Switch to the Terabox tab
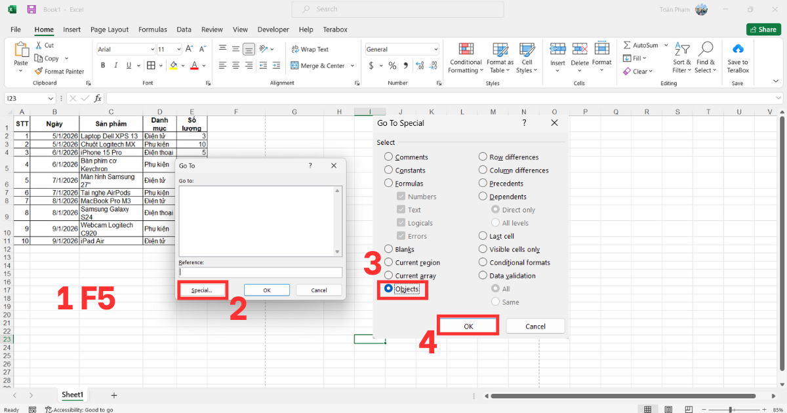 click(335, 29)
